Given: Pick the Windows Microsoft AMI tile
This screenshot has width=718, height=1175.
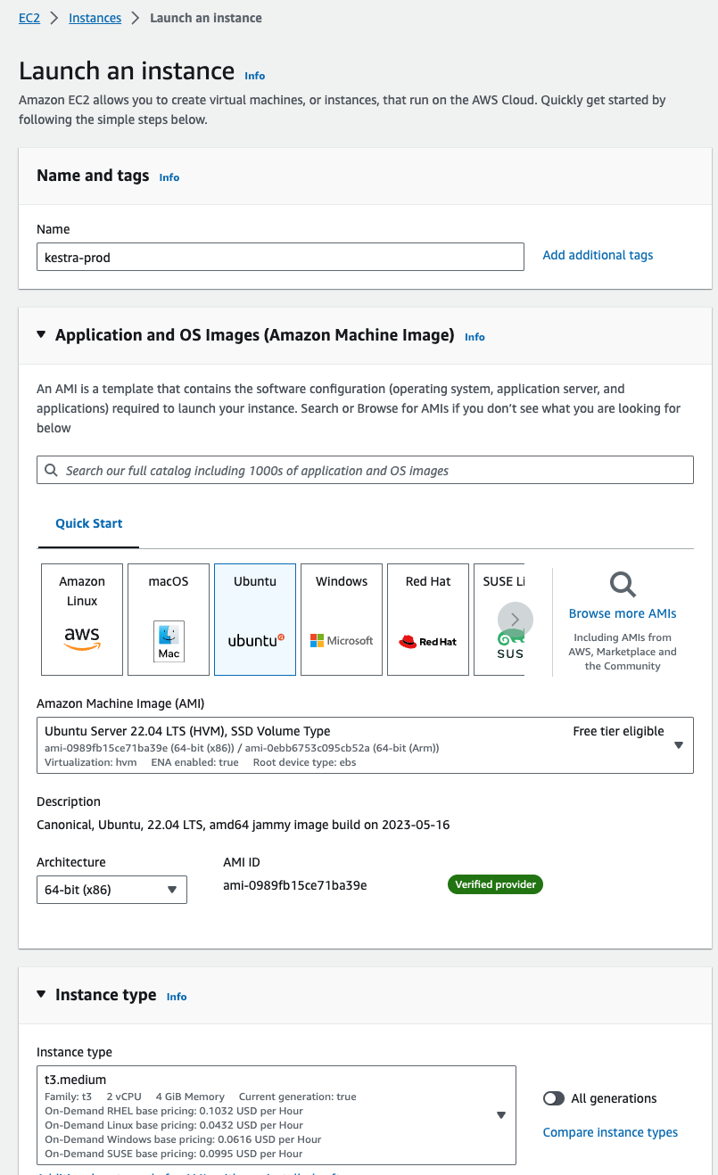Looking at the screenshot, I should 342,619.
